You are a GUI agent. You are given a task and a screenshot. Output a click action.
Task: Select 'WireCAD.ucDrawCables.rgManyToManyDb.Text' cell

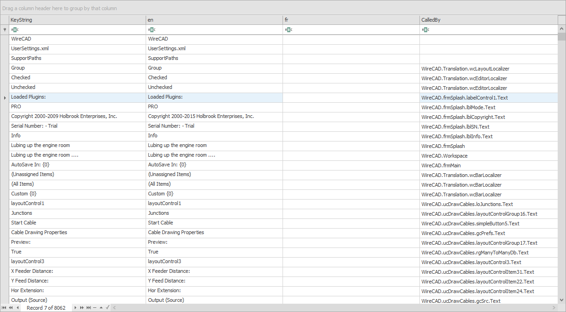[489, 252]
